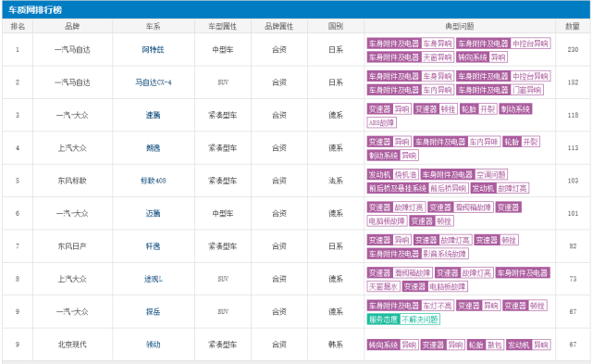Open the 马自达CX-4 car series link
The image size is (593, 364).
coord(154,82)
